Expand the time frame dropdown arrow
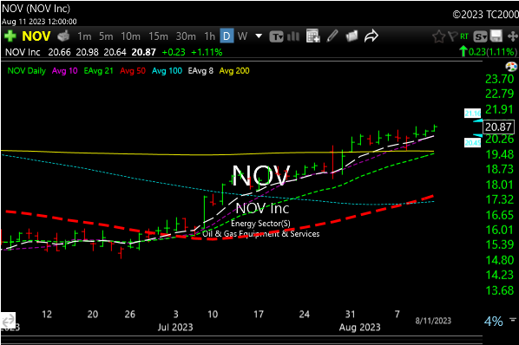The image size is (519, 345). pyautogui.click(x=259, y=36)
